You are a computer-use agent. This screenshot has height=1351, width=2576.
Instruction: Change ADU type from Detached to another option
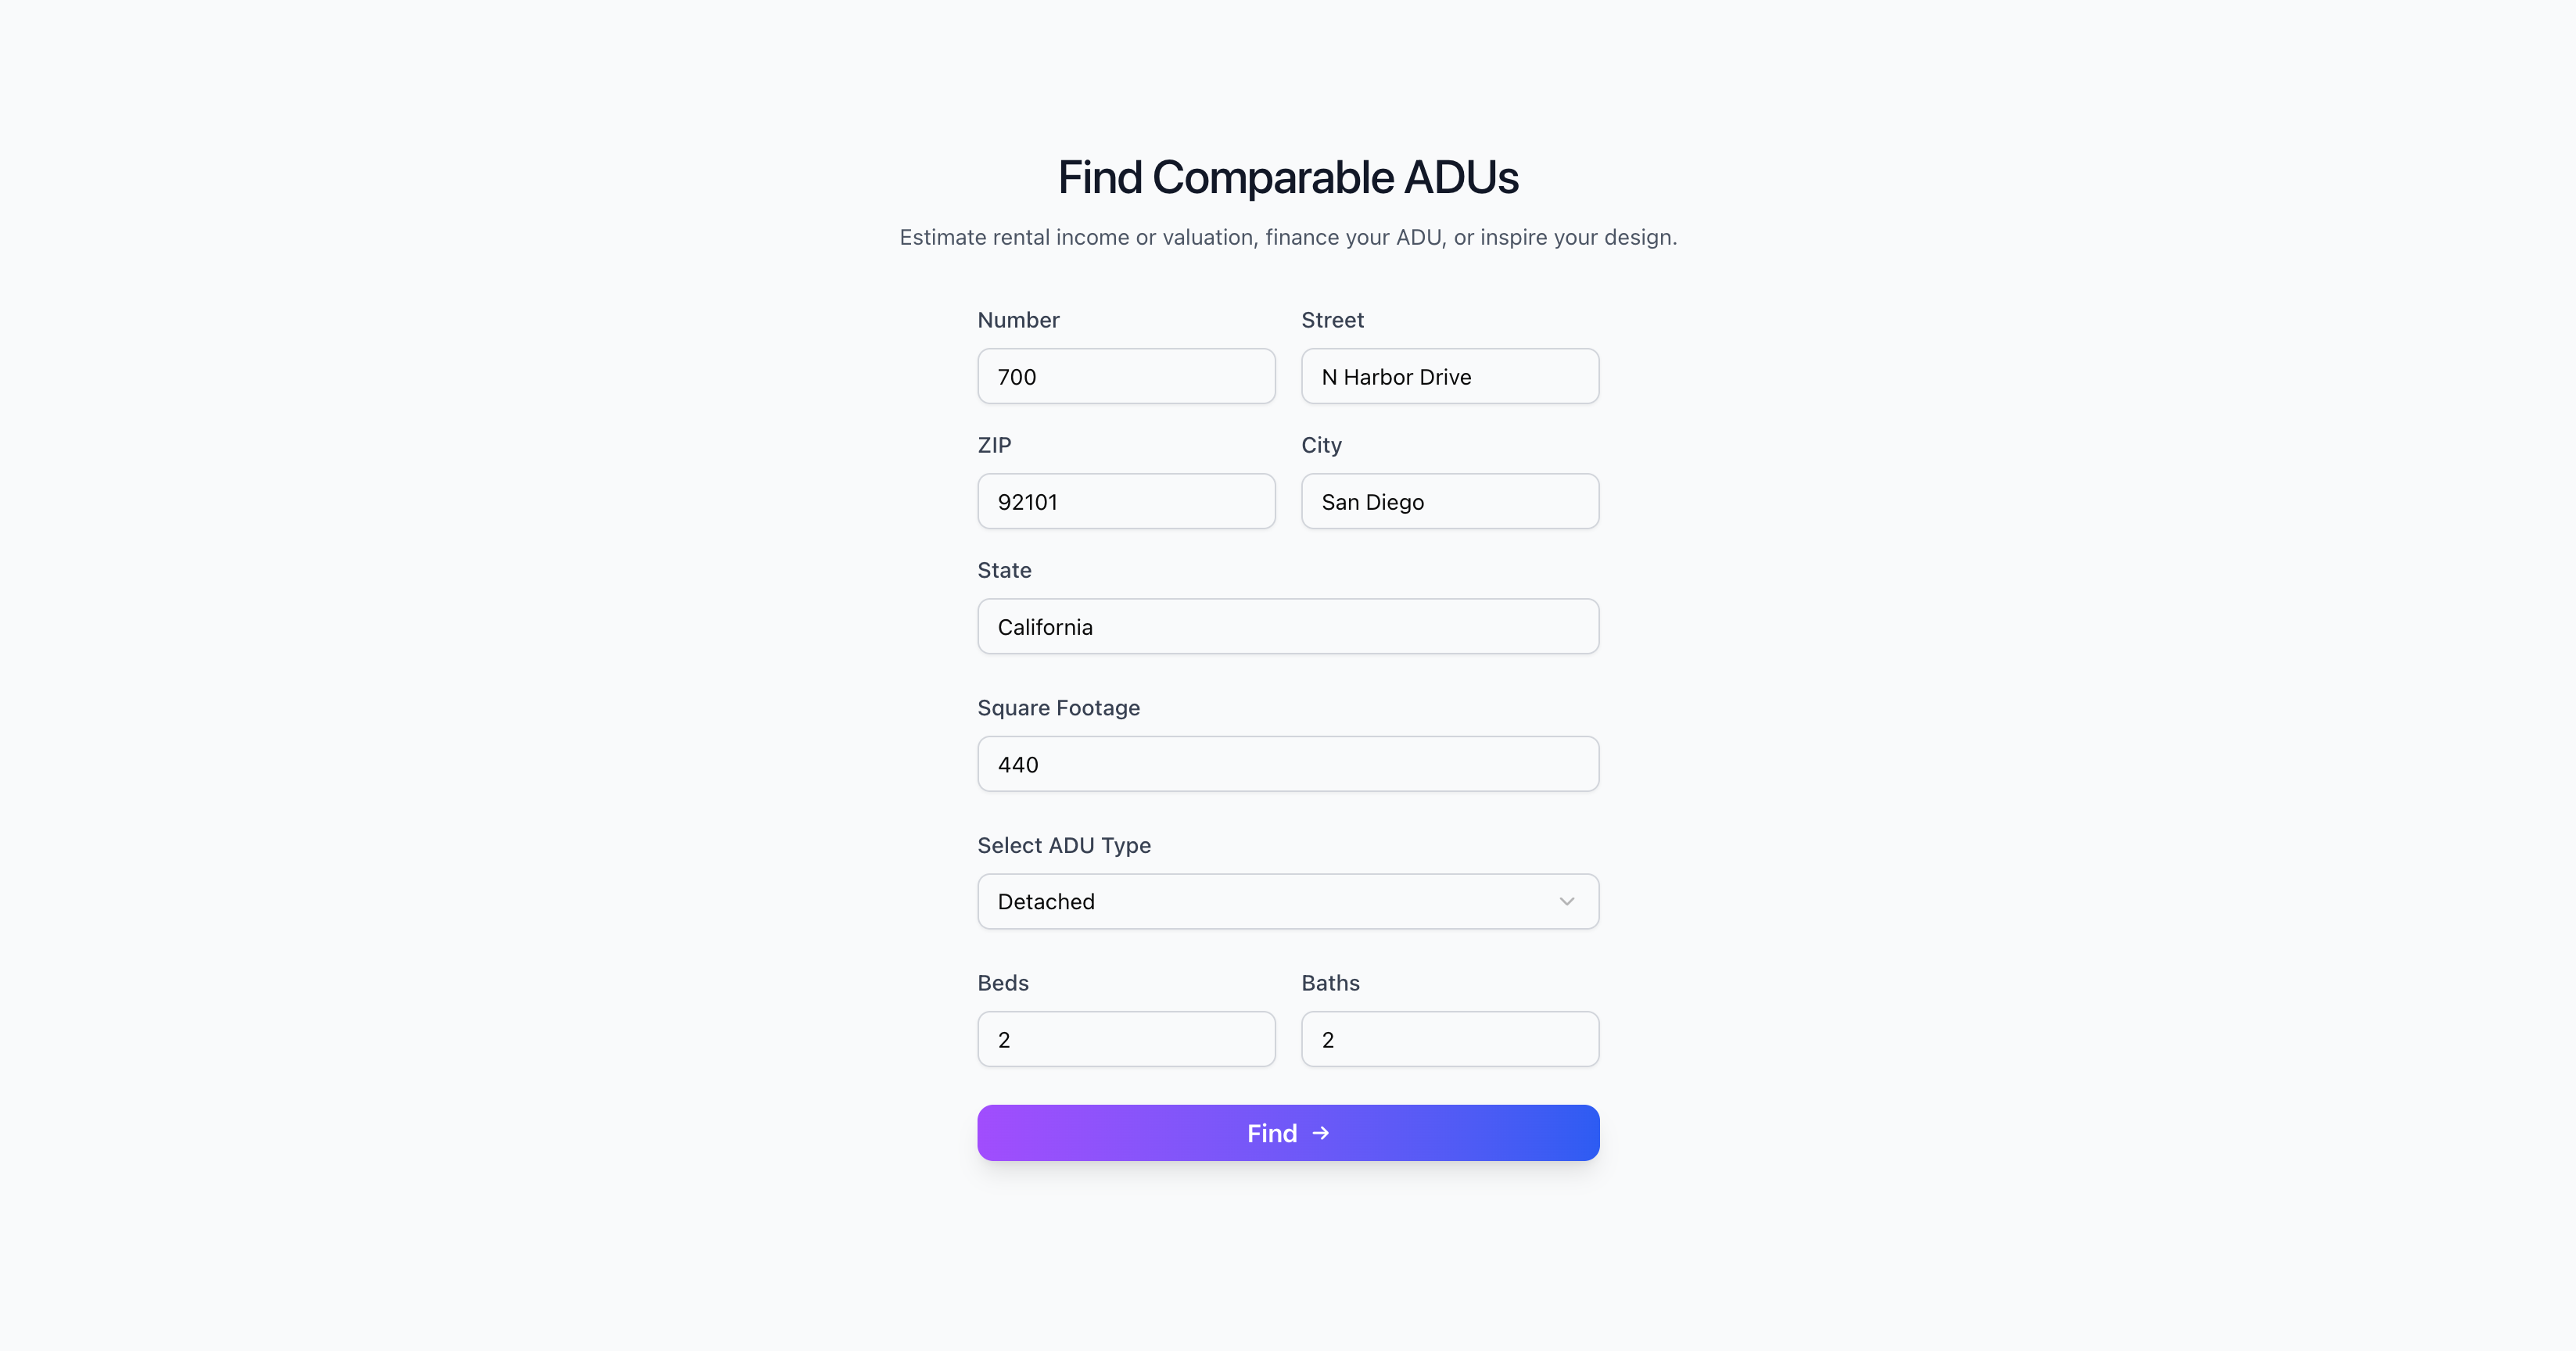click(x=1288, y=901)
